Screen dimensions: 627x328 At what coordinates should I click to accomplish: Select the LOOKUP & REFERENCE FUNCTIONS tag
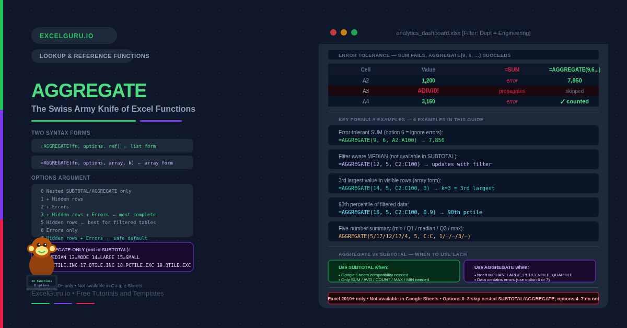[x=83, y=56]
